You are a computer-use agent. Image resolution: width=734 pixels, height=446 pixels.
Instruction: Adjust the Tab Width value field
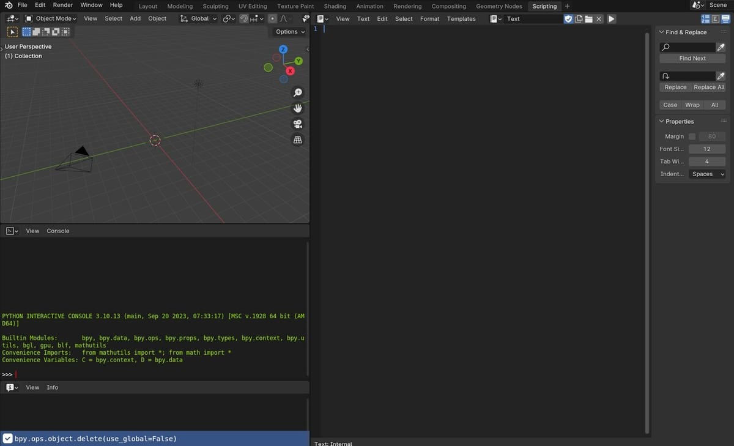(x=707, y=162)
